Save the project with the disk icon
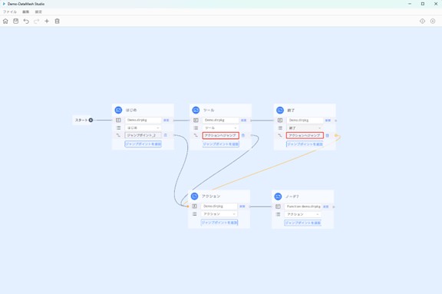 tap(16, 21)
